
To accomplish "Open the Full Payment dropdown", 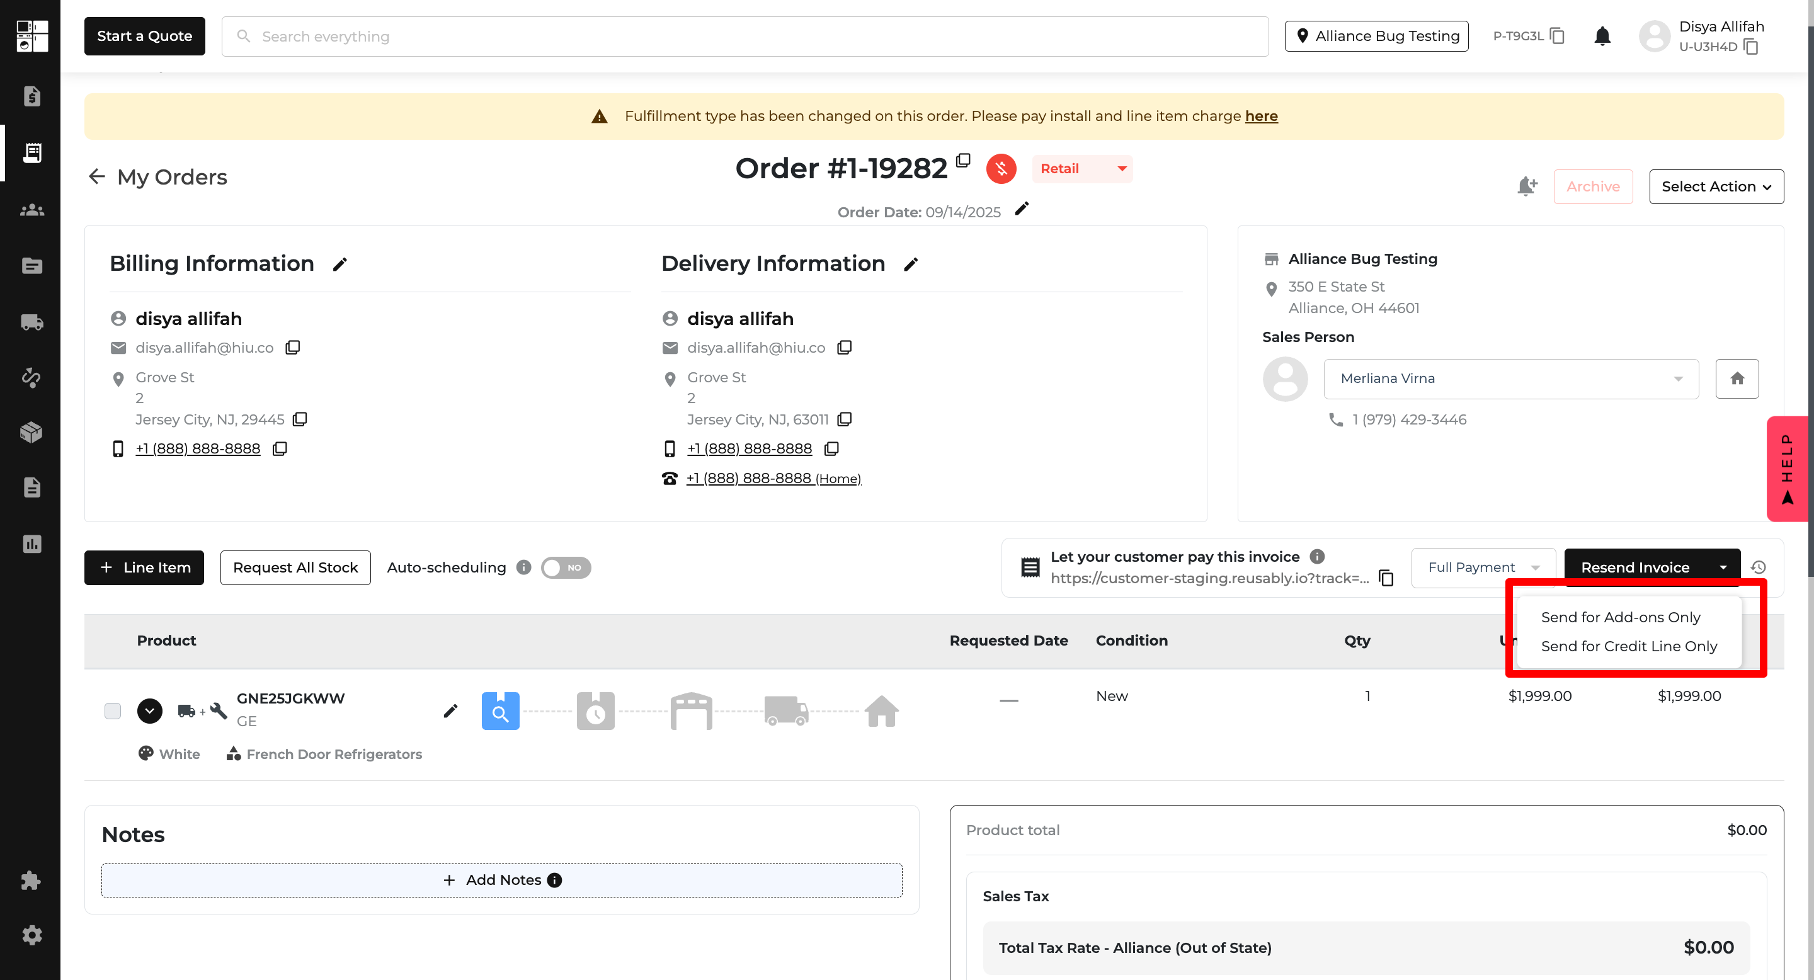I will coord(1483,567).
